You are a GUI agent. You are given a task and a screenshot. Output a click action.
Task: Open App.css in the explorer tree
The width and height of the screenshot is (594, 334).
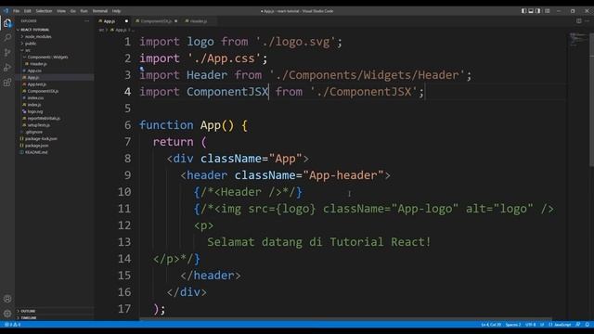click(x=34, y=71)
